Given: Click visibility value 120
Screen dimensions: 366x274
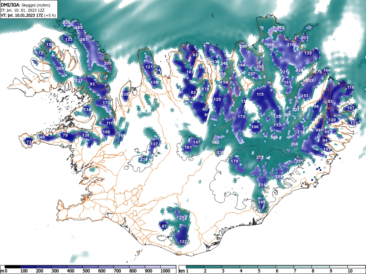Looking at the screenshot, I should pyautogui.click(x=332, y=120).
